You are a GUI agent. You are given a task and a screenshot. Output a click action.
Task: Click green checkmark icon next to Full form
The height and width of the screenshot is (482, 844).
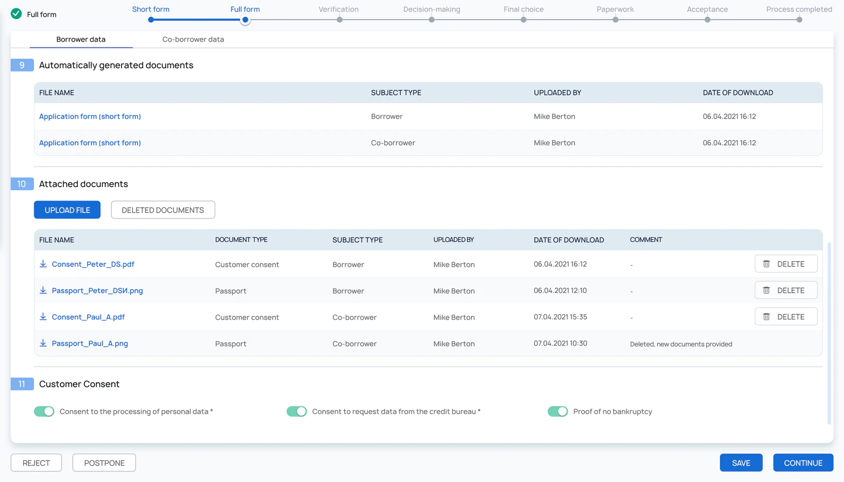(16, 14)
